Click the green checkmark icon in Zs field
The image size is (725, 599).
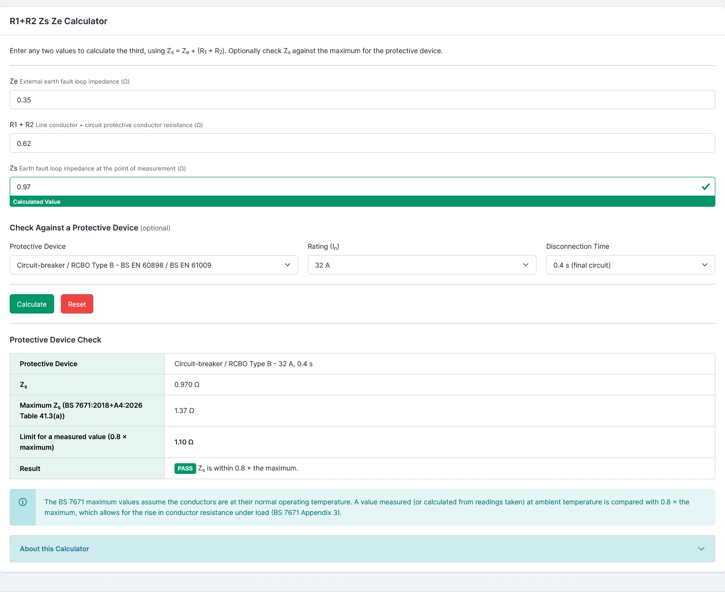click(x=706, y=186)
